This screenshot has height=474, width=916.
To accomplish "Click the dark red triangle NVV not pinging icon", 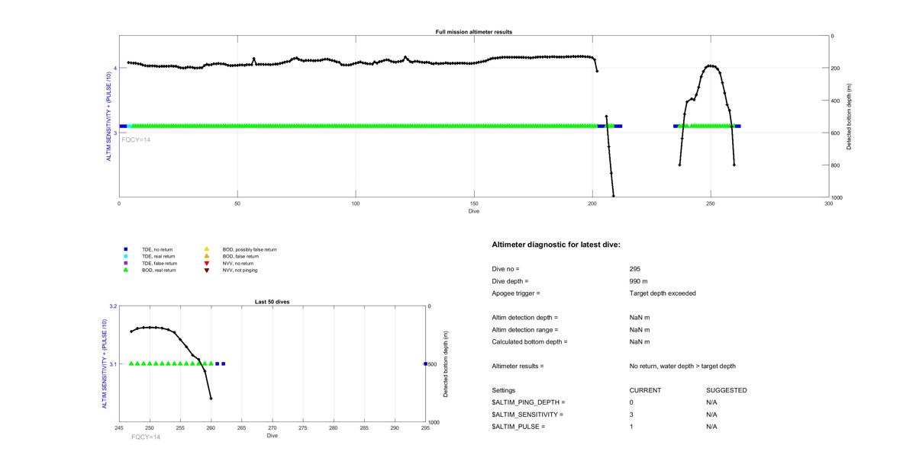I will click(x=206, y=270).
